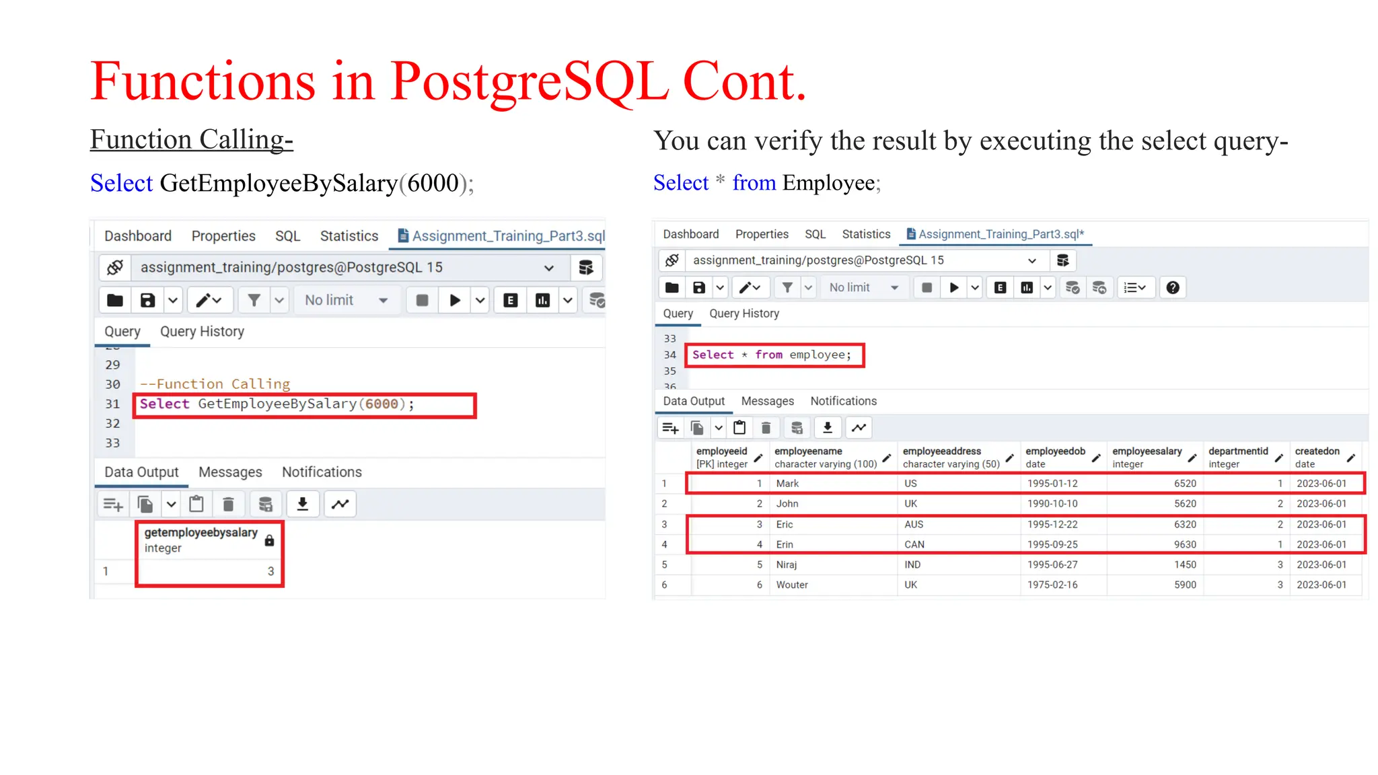Click download icon in right output toolbar
The width and height of the screenshot is (1378, 775).
pyautogui.click(x=828, y=428)
